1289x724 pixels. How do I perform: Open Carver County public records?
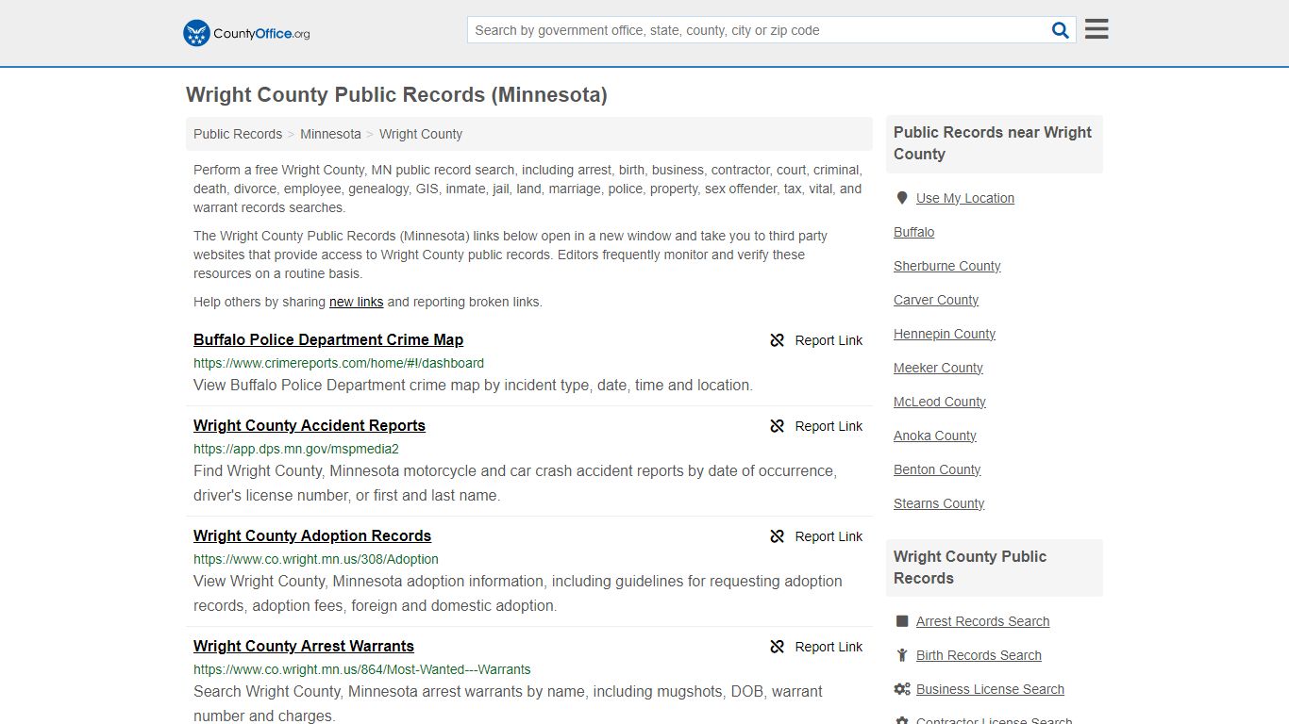[x=936, y=300]
